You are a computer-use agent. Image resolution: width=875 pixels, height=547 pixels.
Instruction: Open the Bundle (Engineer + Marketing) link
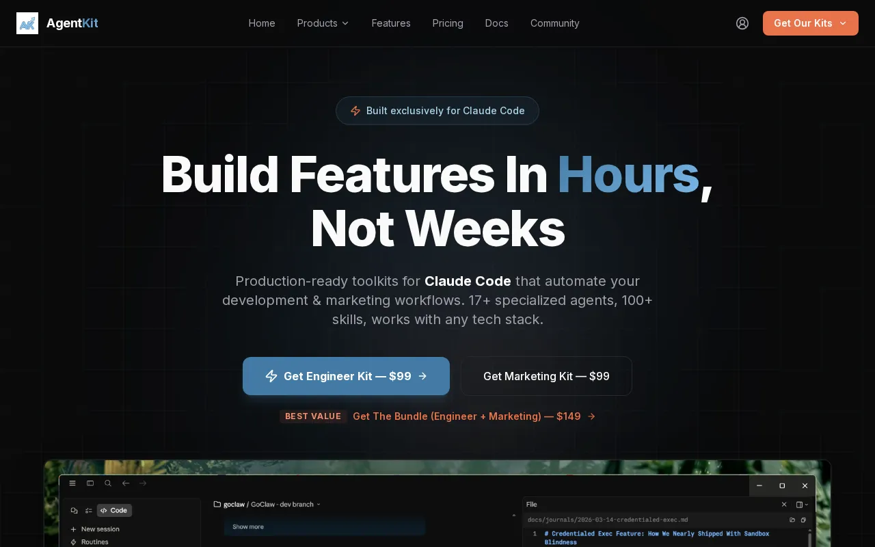(x=467, y=416)
